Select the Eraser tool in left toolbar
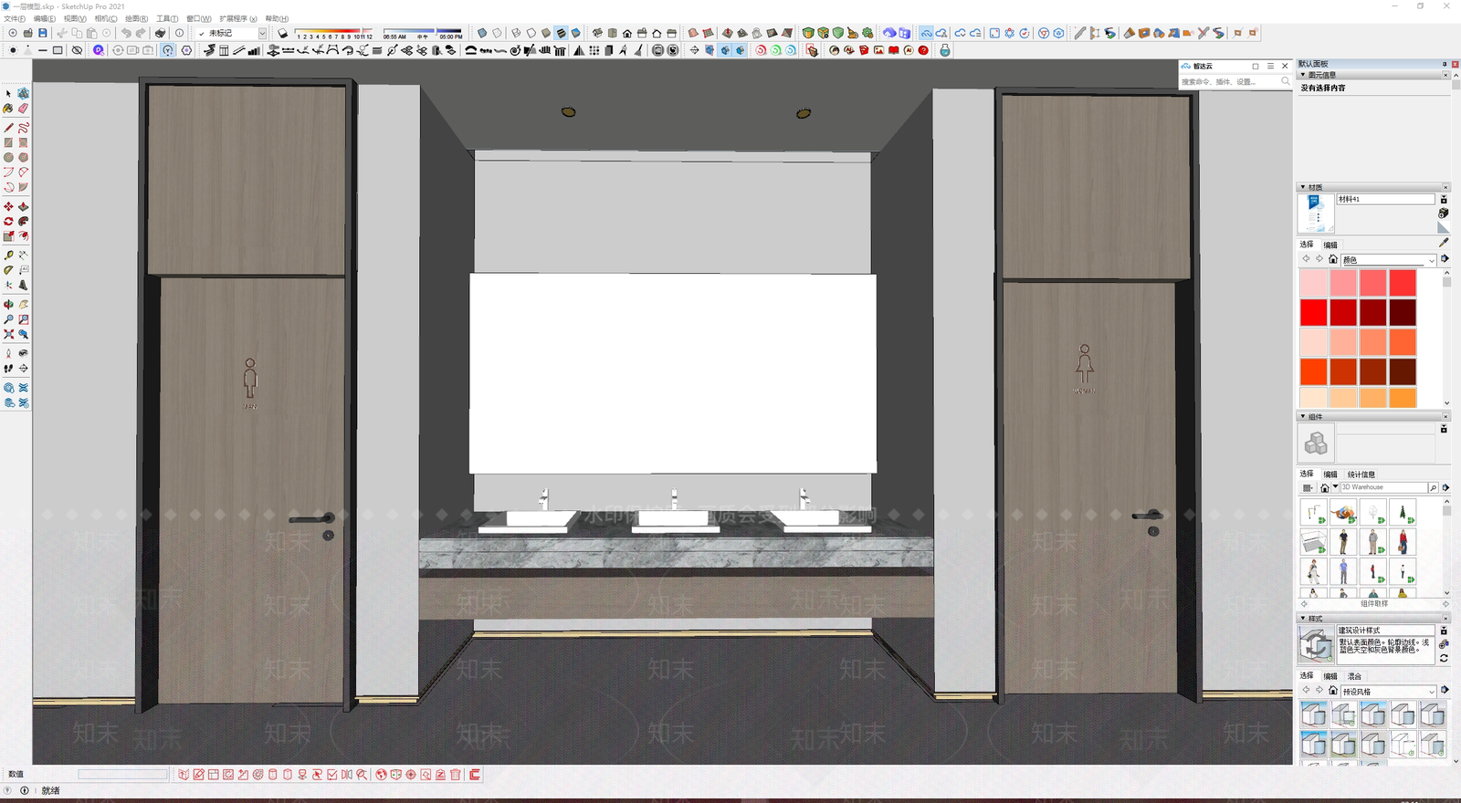The image size is (1461, 803). pos(23,109)
